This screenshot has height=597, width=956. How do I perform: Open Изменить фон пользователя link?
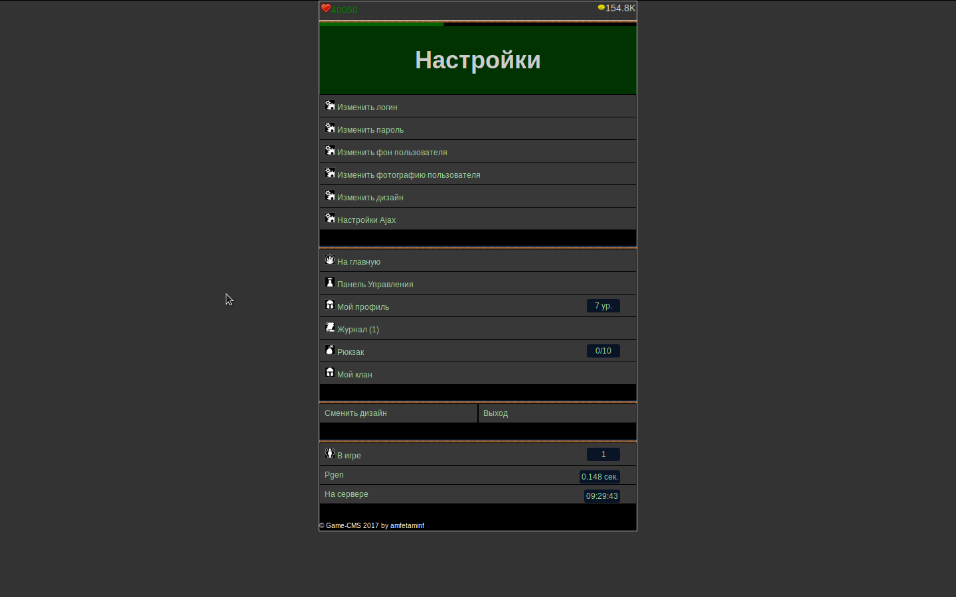pyautogui.click(x=392, y=153)
